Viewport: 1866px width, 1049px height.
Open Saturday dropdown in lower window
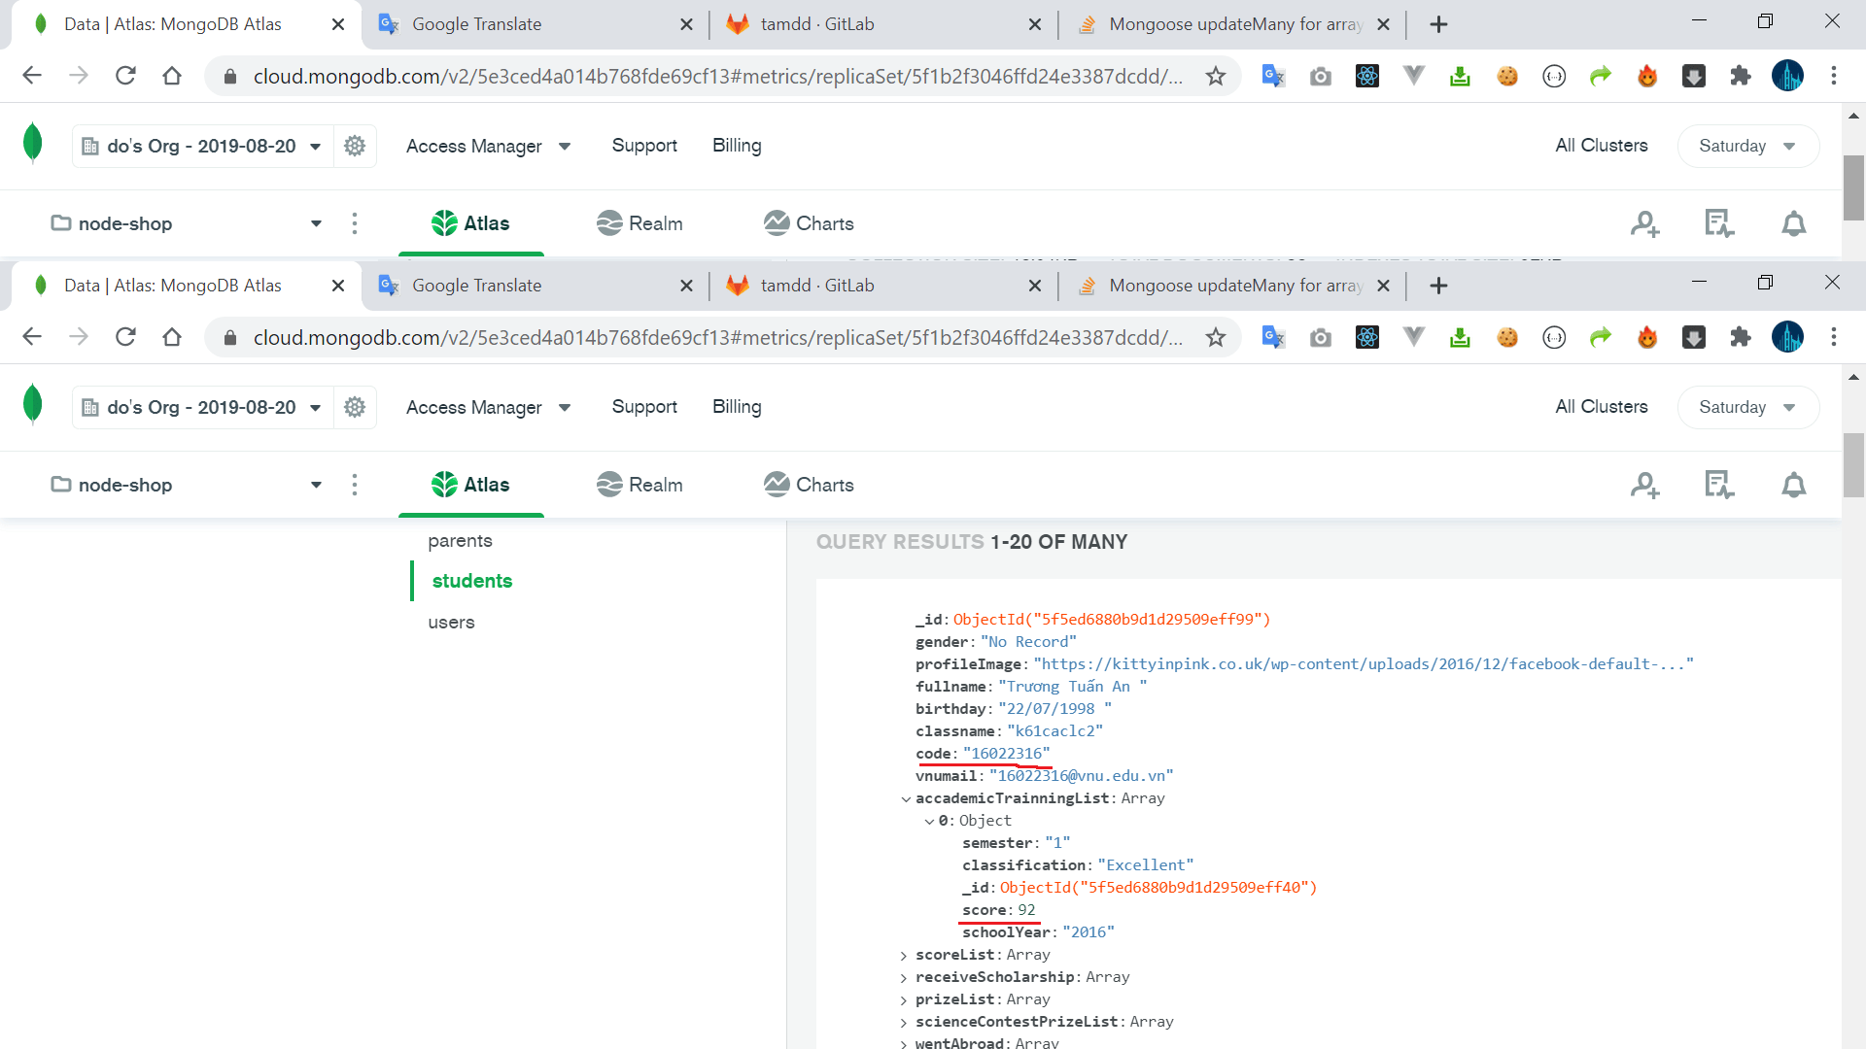coord(1747,407)
